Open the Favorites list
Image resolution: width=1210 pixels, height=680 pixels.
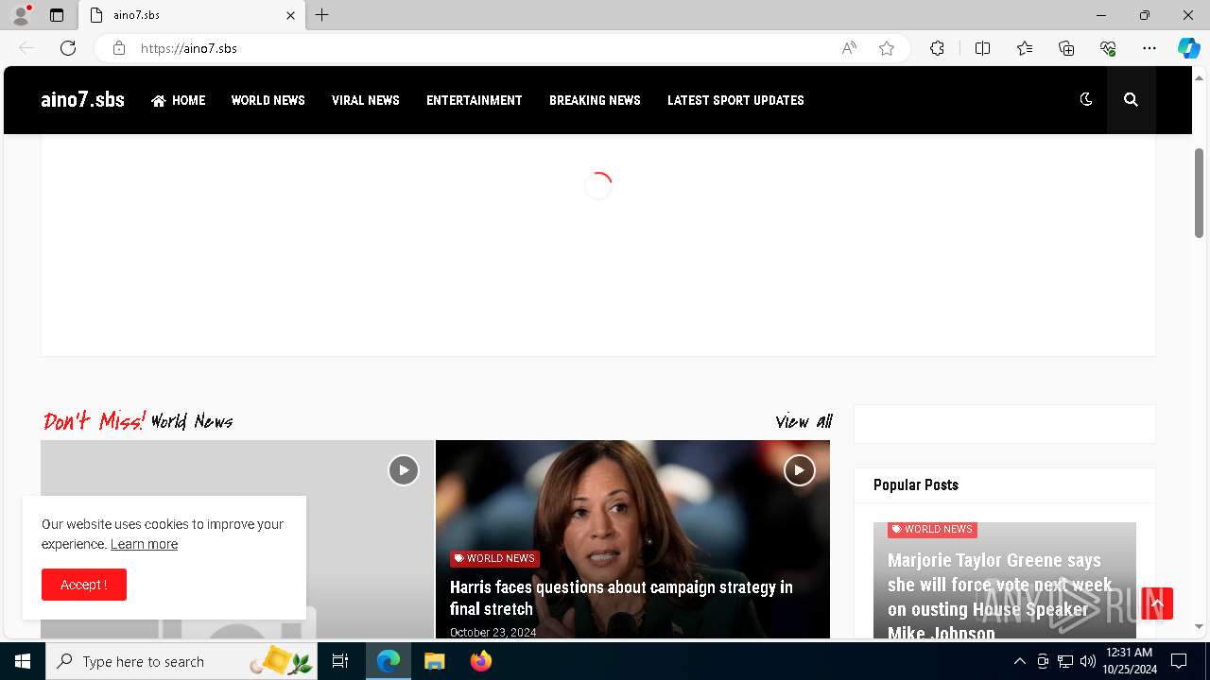click(1025, 48)
